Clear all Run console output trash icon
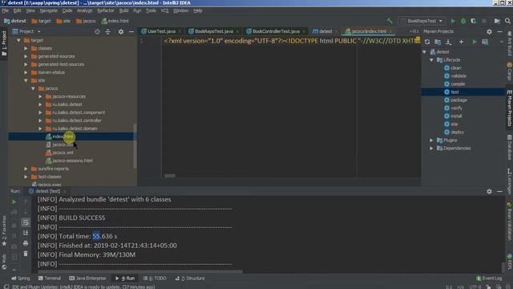513x289 pixels. [x=26, y=254]
